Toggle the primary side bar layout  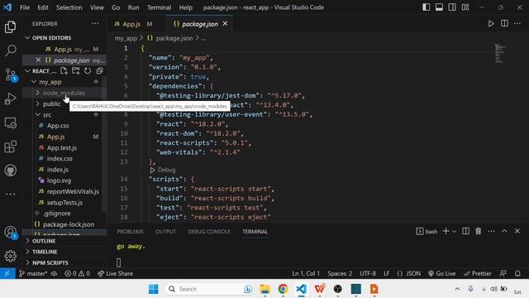tap(427, 7)
